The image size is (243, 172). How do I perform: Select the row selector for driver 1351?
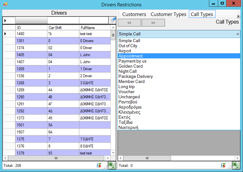tap(9, 41)
